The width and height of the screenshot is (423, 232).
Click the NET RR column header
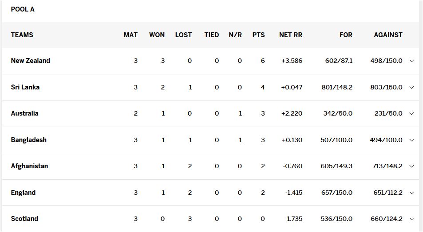[x=290, y=35]
